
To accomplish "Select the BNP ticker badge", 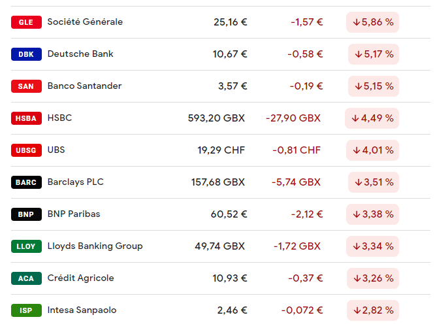I will pyautogui.click(x=26, y=214).
